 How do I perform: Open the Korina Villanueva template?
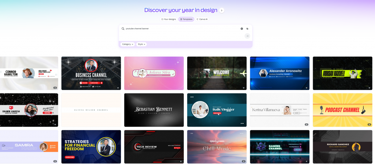tap(280, 110)
